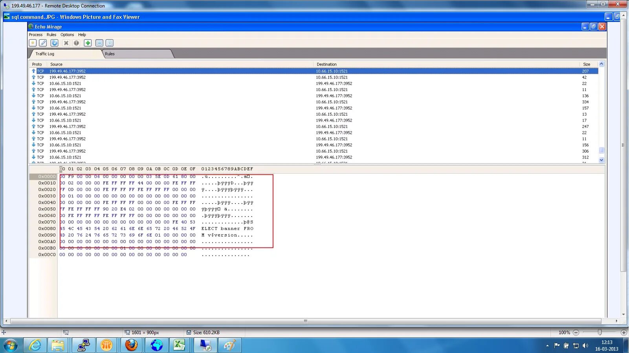Image resolution: width=629 pixels, height=353 pixels.
Task: Open Windows Explorer folder icon on taskbar
Action: click(x=58, y=346)
